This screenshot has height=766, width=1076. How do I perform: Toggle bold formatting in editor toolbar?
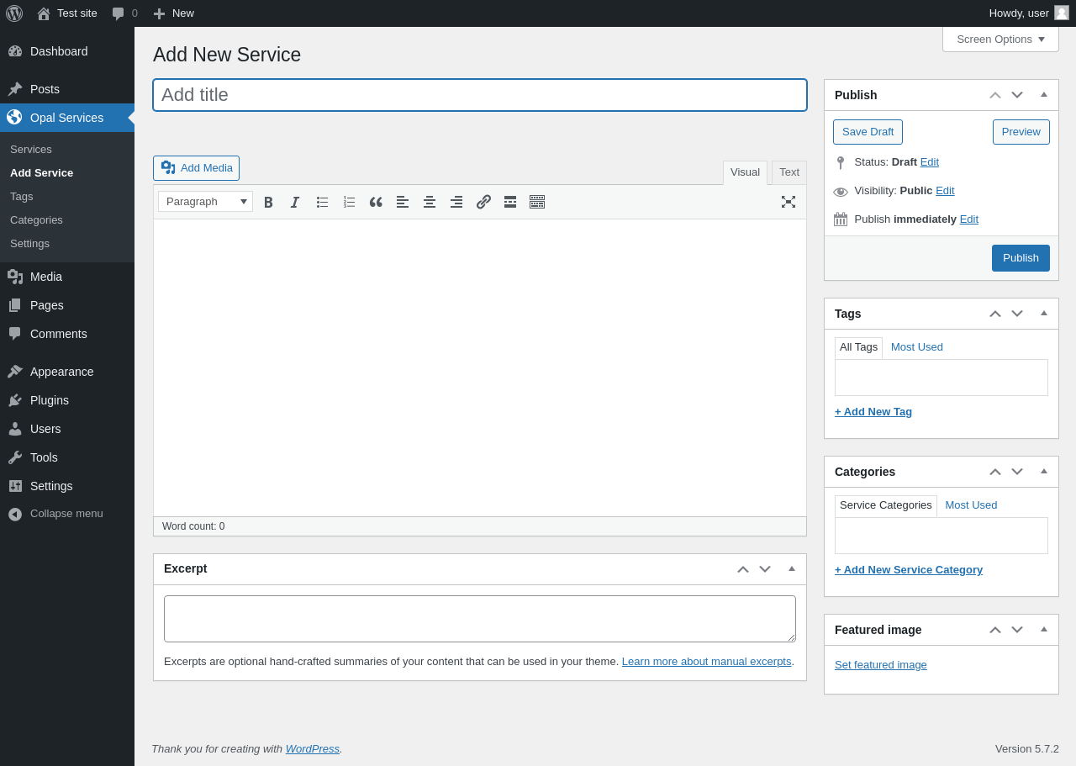(x=268, y=202)
